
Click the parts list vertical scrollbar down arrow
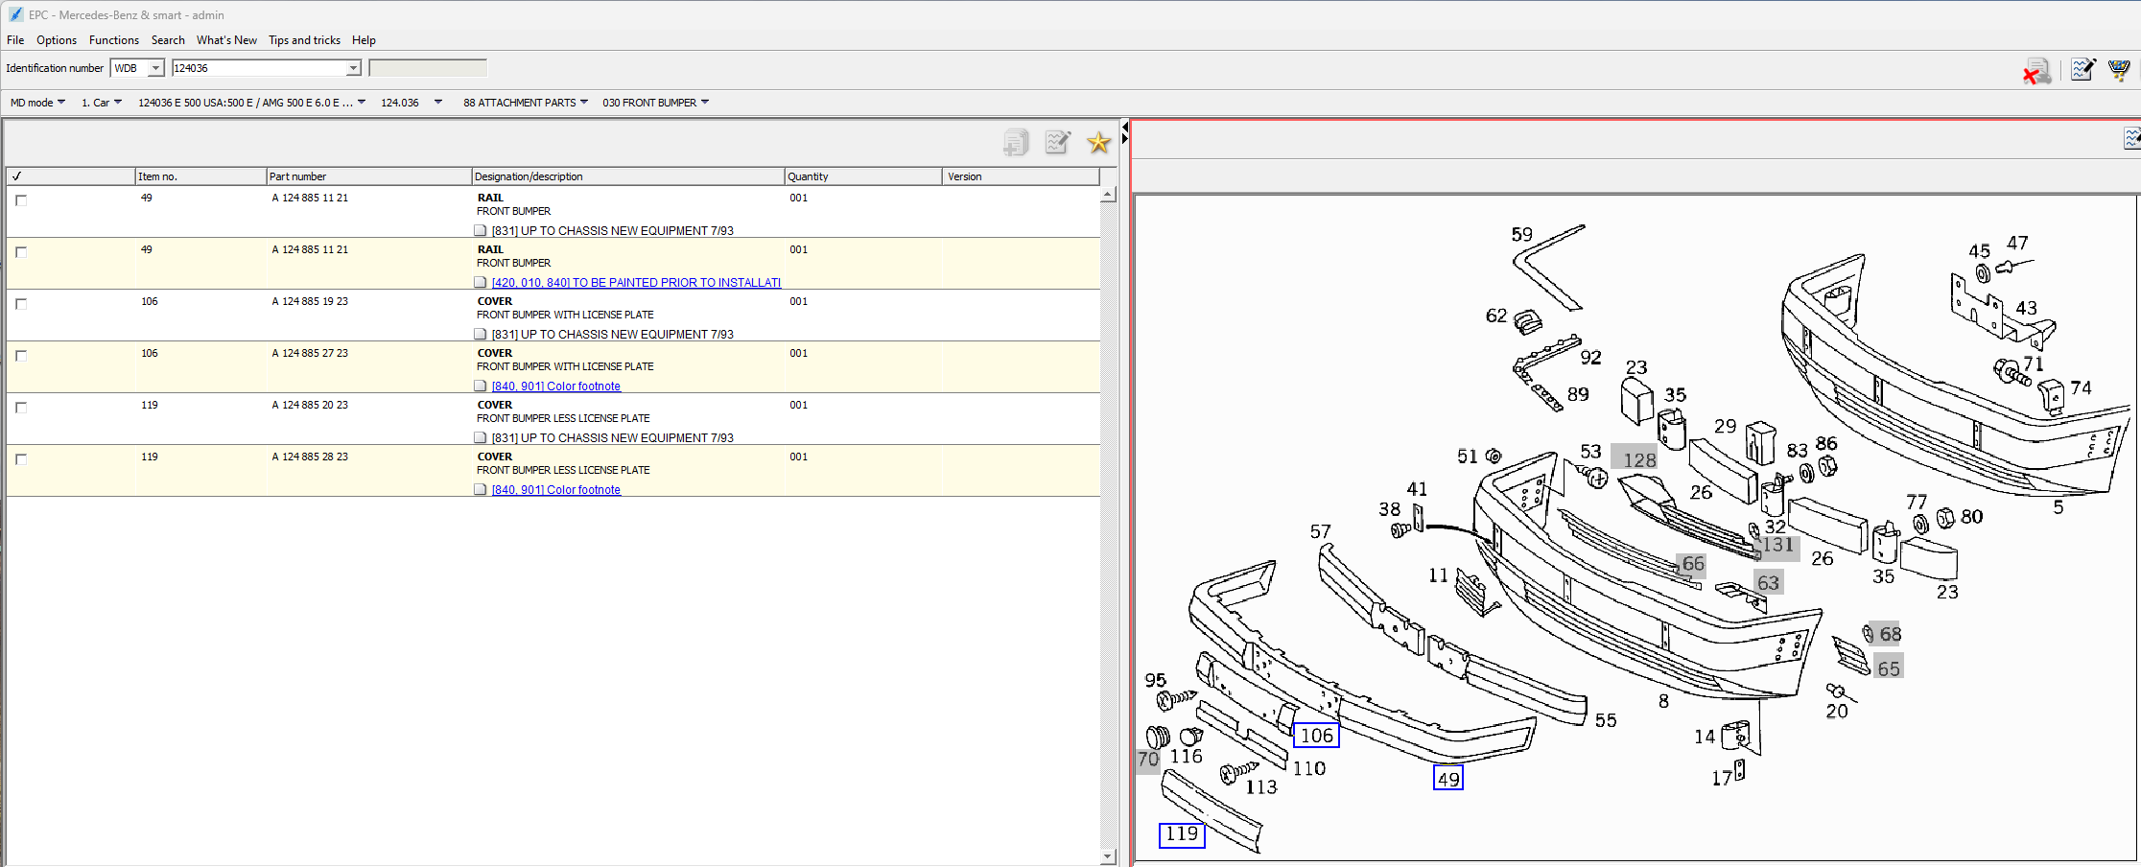[1108, 856]
